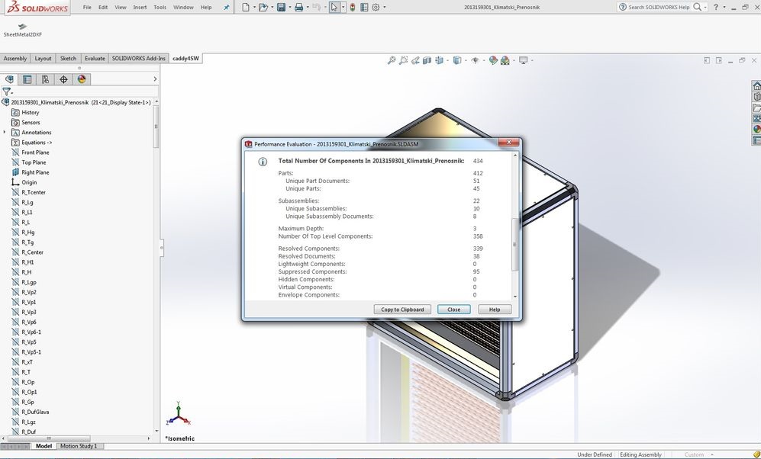Open the feature tree filter dropdown
The height and width of the screenshot is (459, 761).
click(x=8, y=91)
